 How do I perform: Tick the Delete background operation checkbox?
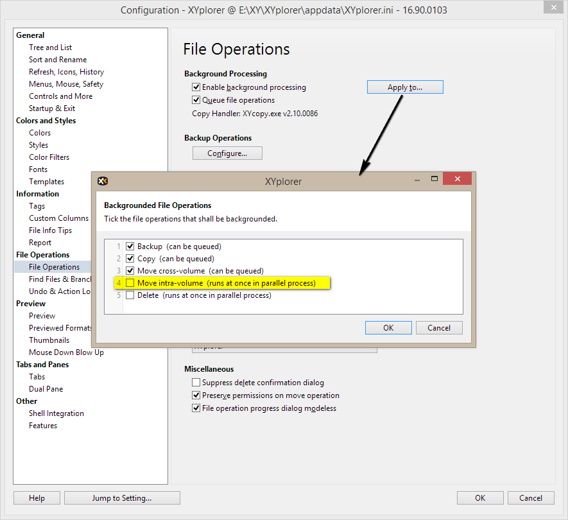pyautogui.click(x=130, y=295)
